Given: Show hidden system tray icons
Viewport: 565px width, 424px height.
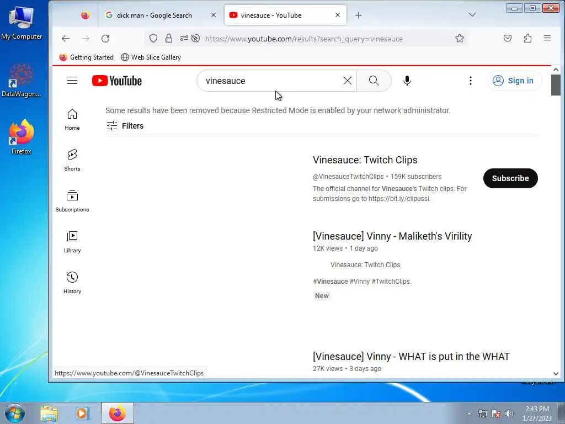Looking at the screenshot, I should click(x=469, y=414).
